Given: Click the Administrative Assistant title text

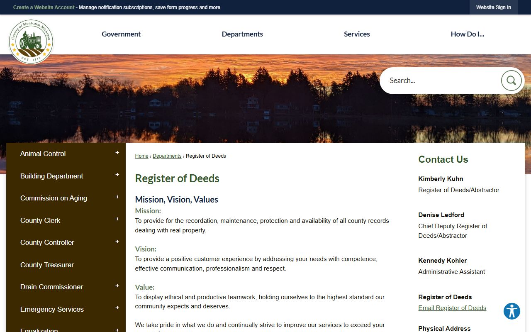Looking at the screenshot, I should [451, 272].
